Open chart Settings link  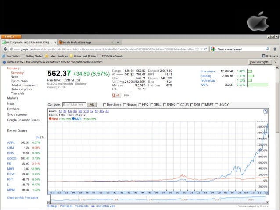click(53, 206)
